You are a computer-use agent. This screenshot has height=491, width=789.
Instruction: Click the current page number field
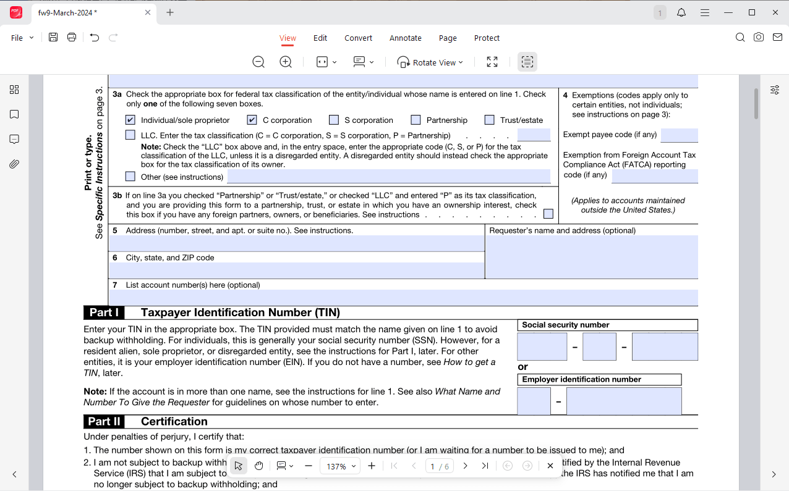[433, 466]
